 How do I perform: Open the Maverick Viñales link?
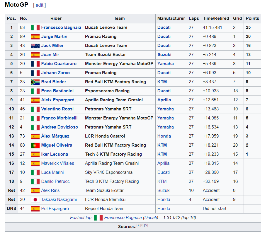[58, 163]
